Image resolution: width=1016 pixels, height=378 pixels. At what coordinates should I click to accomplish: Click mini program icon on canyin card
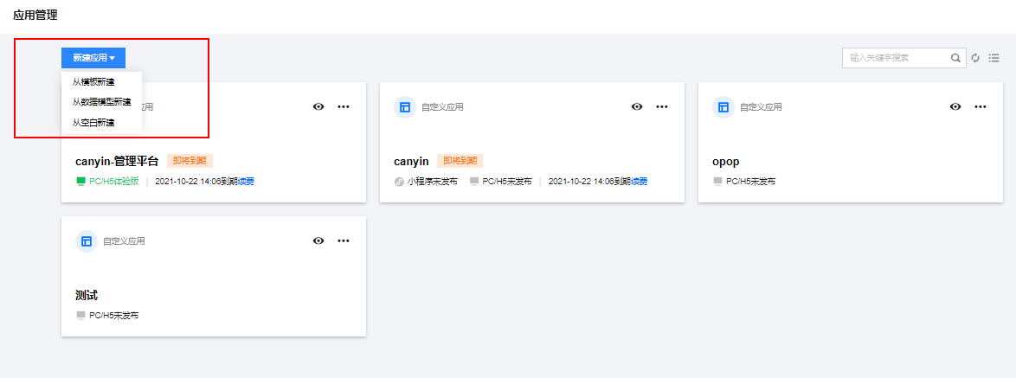[399, 182]
